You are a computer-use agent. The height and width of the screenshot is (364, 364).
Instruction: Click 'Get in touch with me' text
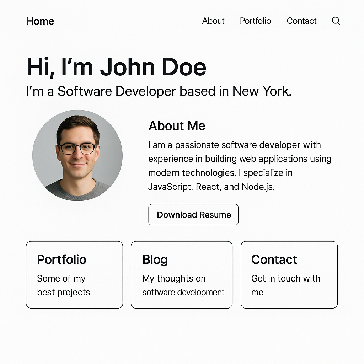(x=286, y=285)
